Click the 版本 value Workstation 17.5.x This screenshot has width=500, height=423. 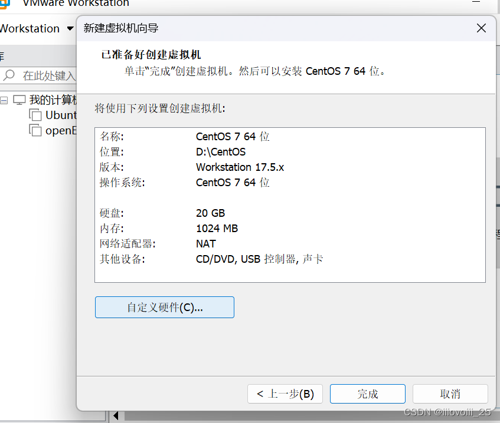[240, 167]
